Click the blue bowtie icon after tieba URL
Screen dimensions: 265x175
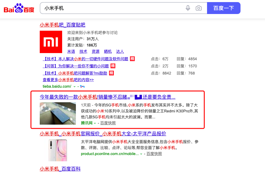click(82, 86)
